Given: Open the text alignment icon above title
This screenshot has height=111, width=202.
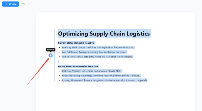Looking at the screenshot, I should 62,25.
